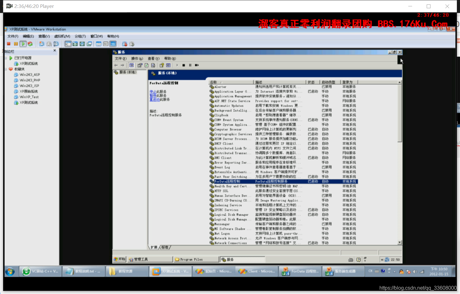460x294 pixels.
Task: Select Win2K3_ASP in the favorites tree
Action: [27, 75]
